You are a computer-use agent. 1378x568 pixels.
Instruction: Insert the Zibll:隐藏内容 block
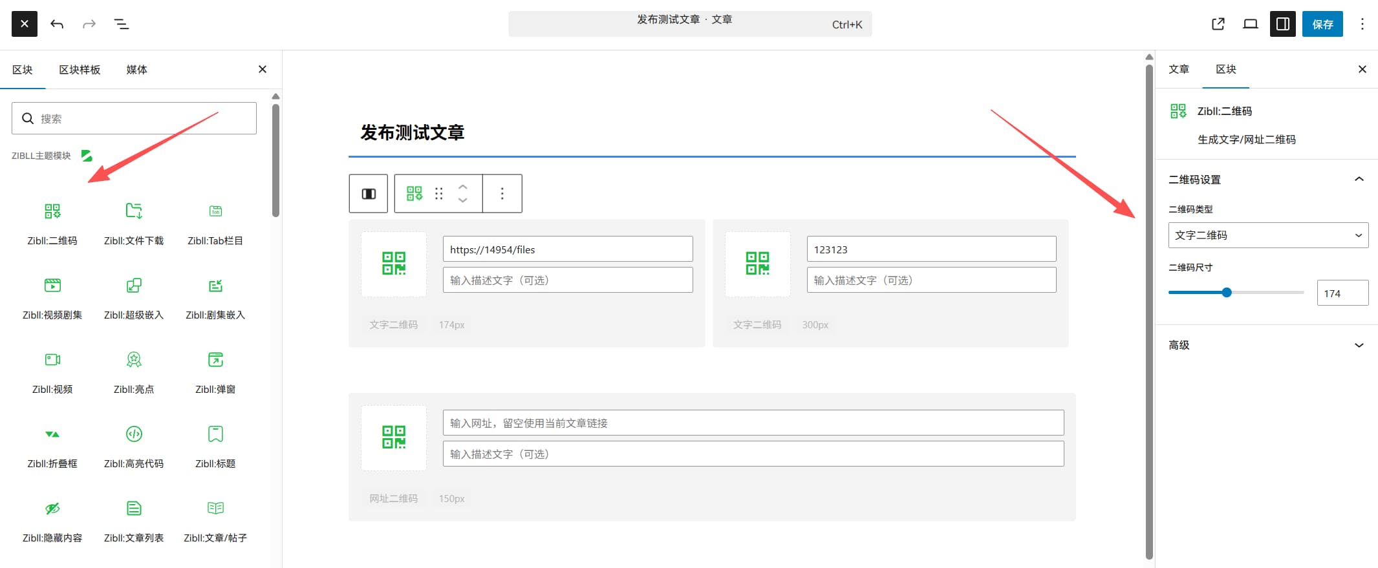click(x=52, y=520)
